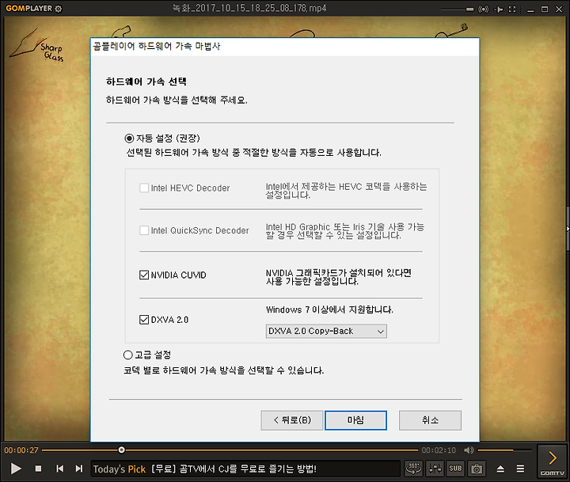This screenshot has height=482, width=570.
Task: Uncheck the DXVA 2.0 checkbox
Action: click(x=144, y=320)
